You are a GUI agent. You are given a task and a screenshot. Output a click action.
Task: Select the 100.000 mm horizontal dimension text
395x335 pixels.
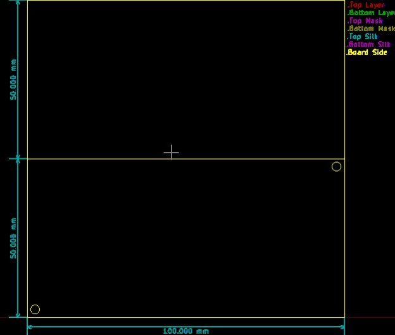(x=185, y=331)
